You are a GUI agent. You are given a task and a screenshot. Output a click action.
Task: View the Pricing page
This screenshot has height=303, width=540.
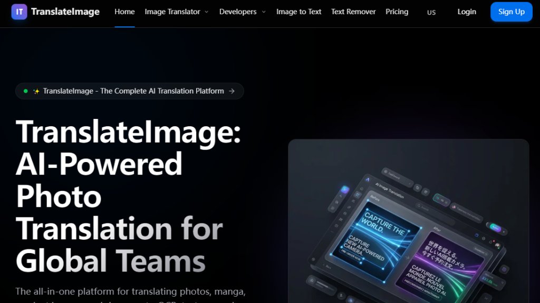pyautogui.click(x=397, y=12)
